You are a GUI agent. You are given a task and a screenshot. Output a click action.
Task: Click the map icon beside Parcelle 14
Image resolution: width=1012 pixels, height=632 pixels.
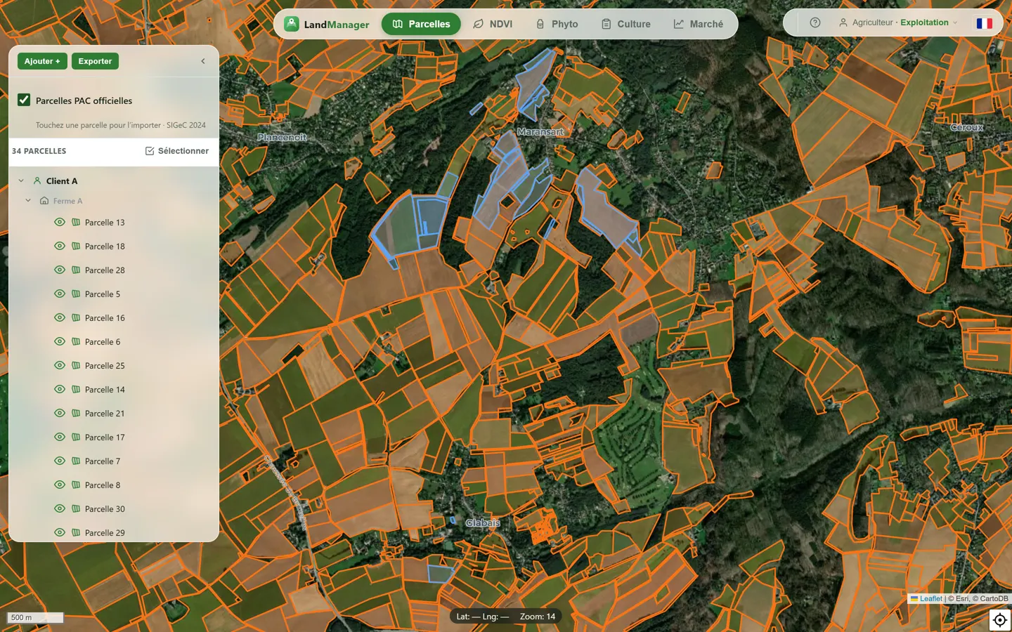[76, 389]
